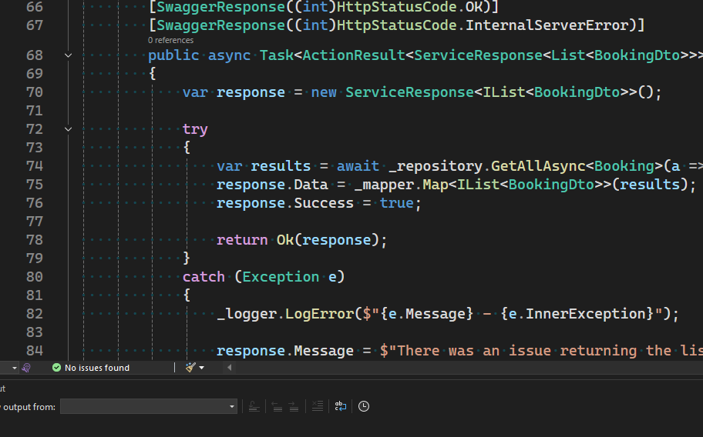703x437 pixels.
Task: Click the editor horizontal scrollbar track
Action: 462,368
